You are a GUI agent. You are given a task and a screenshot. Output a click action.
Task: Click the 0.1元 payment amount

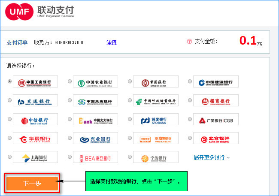[251, 41]
